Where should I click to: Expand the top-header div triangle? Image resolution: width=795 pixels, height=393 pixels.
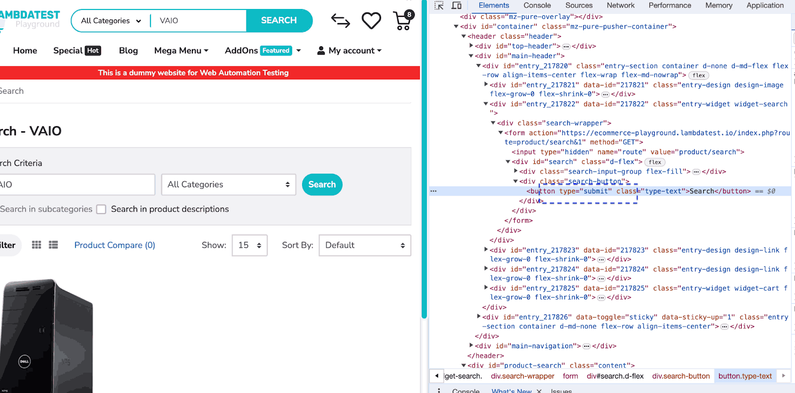pos(471,46)
